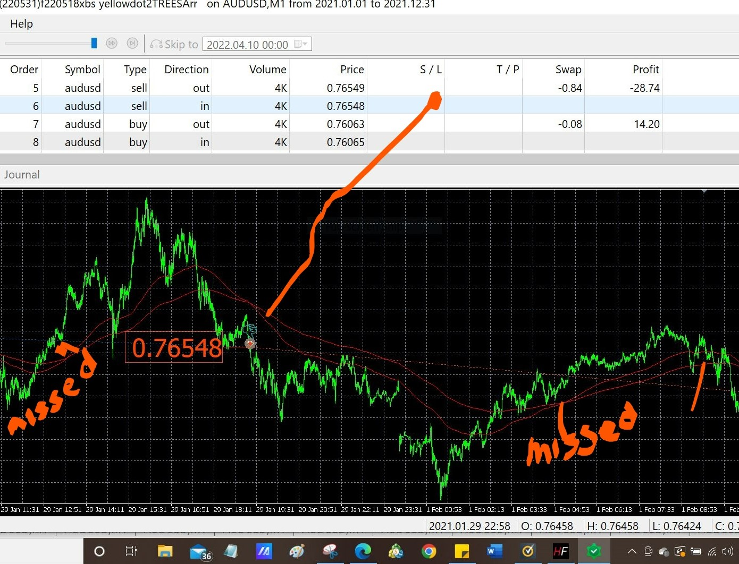Open the notepad-like app in taskbar
This screenshot has width=739, height=564.
(x=231, y=551)
